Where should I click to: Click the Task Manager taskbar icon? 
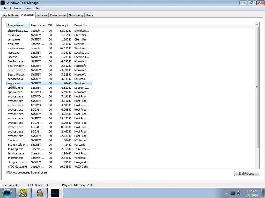pos(55,193)
